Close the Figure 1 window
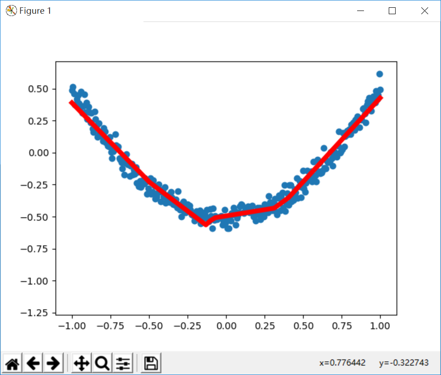441x375 pixels. [424, 11]
